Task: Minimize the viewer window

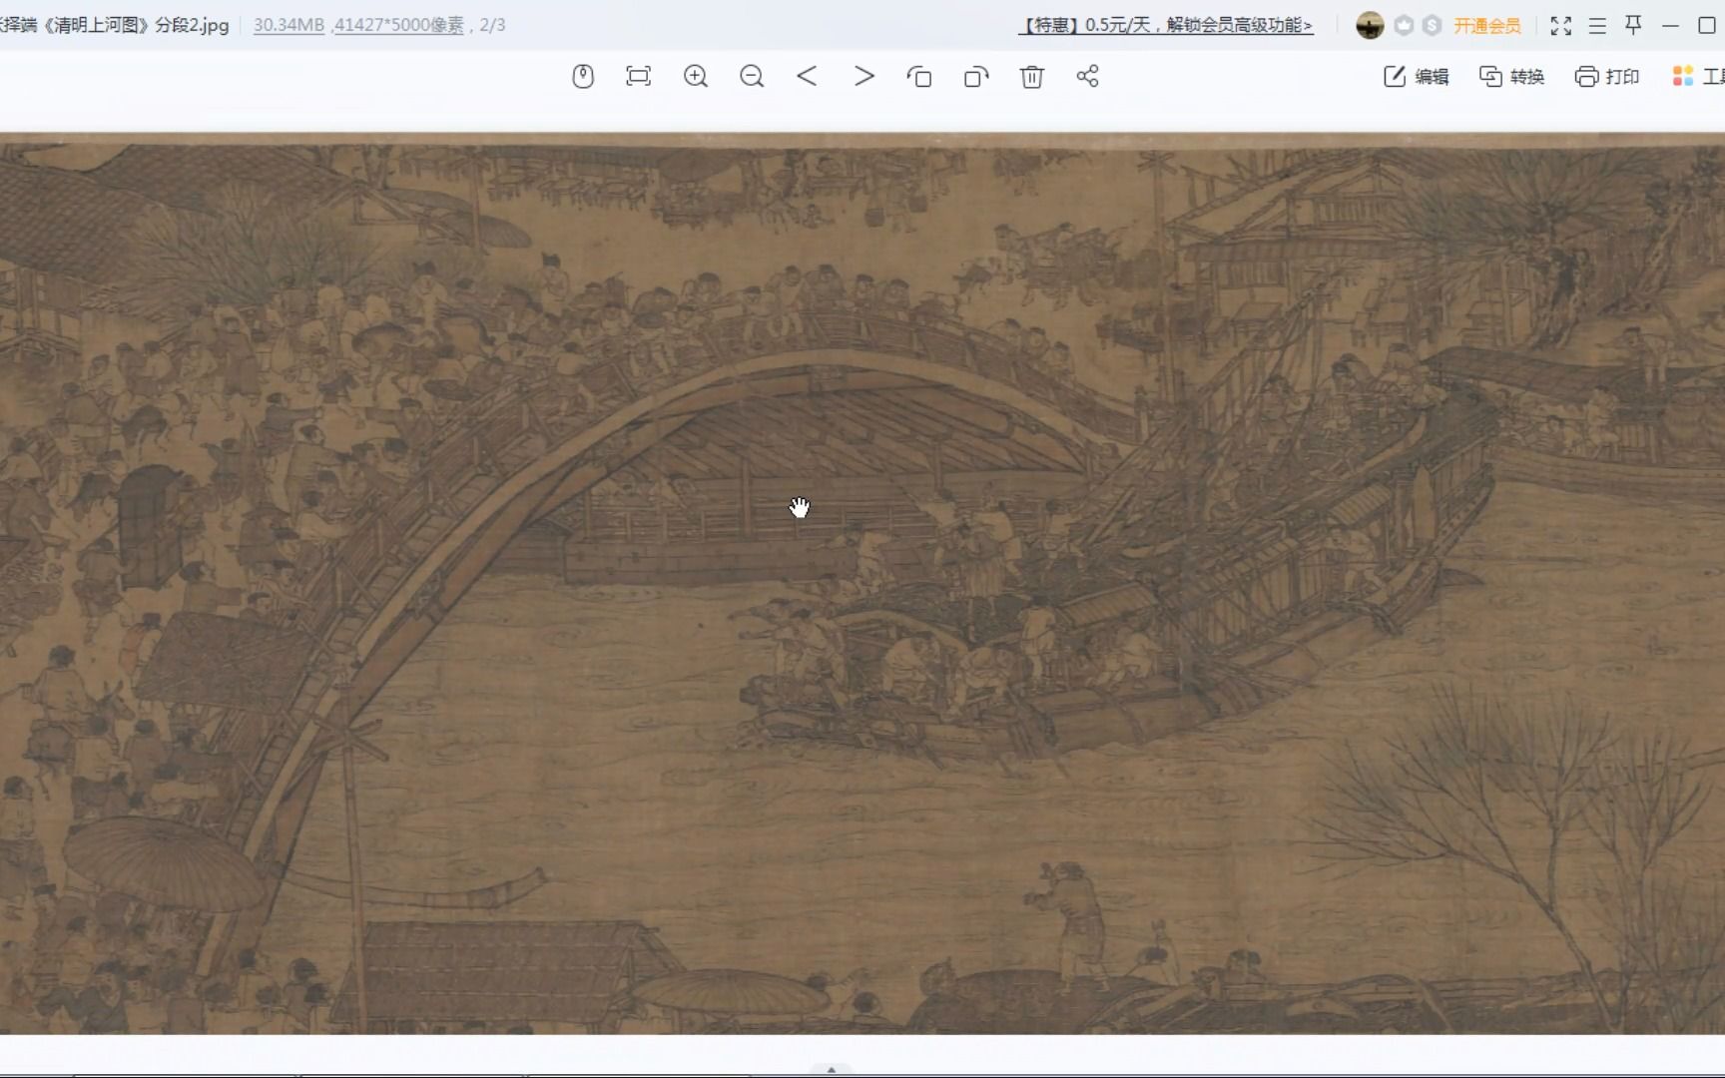Action: pos(1670,26)
